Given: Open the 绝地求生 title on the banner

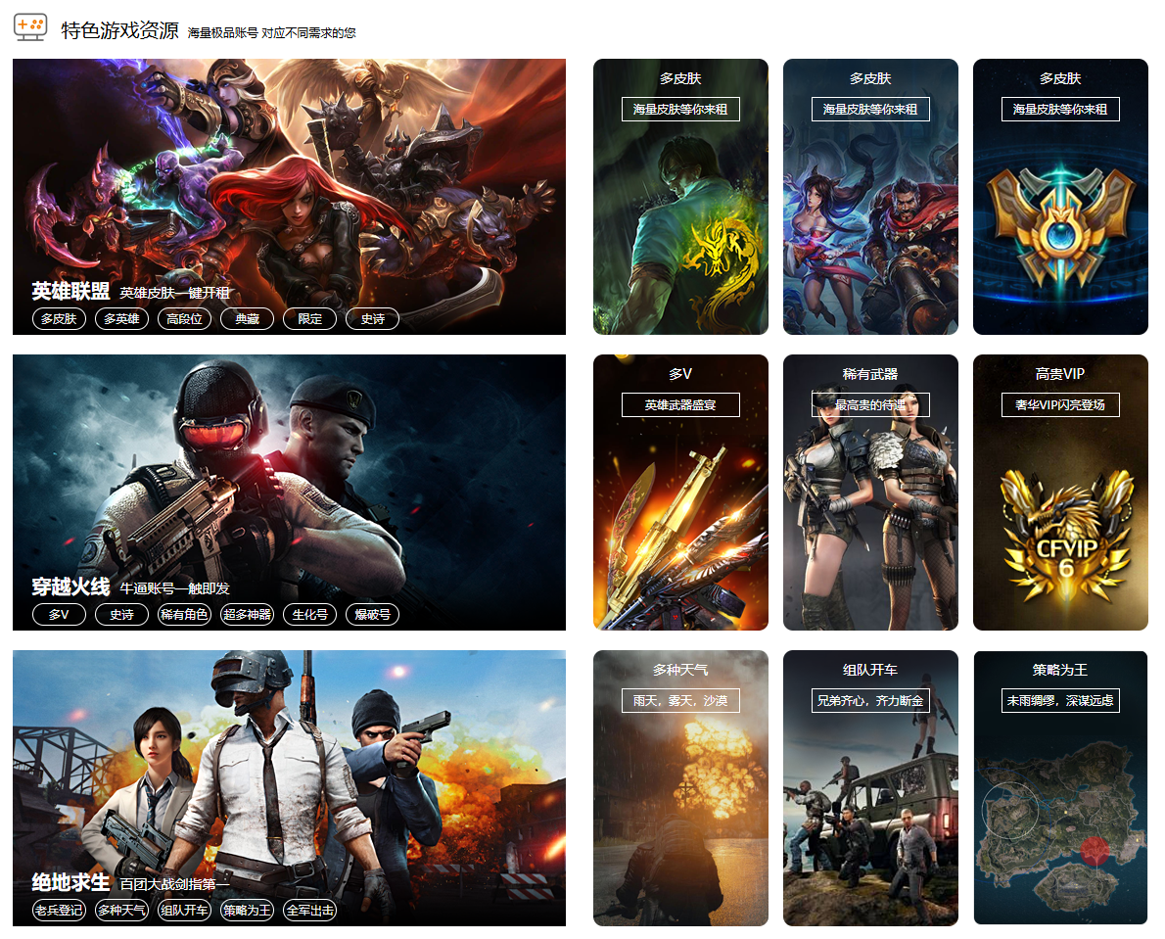Looking at the screenshot, I should point(70,882).
